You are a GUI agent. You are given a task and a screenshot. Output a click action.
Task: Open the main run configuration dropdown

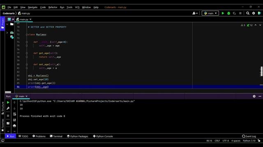coord(210,13)
